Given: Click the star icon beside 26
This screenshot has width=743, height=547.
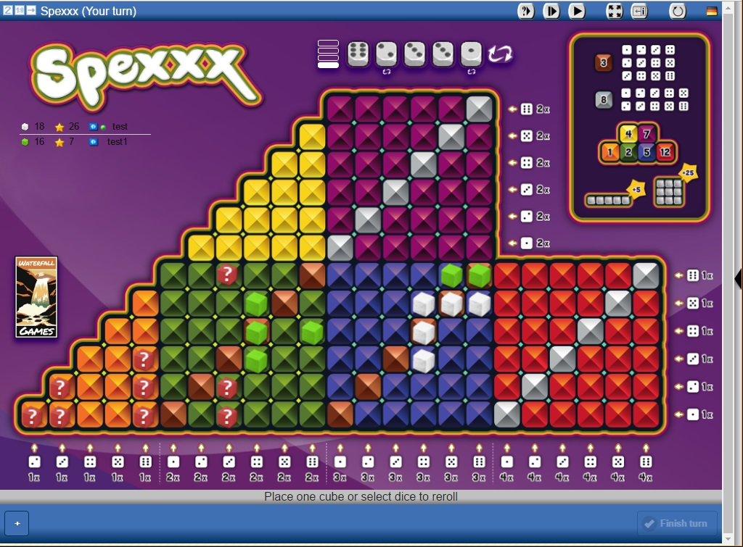Looking at the screenshot, I should 59,127.
